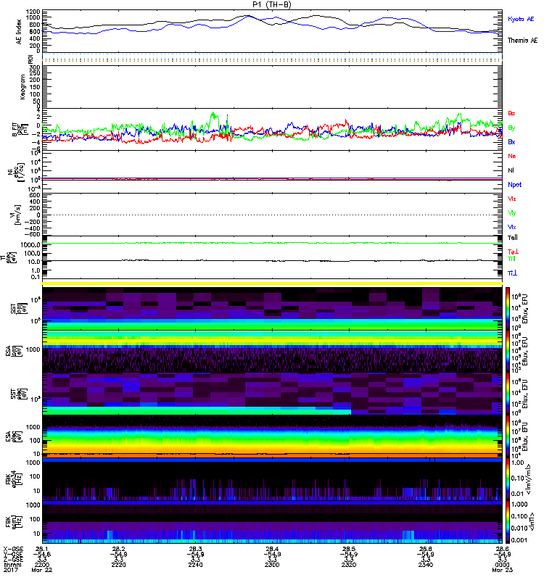Click the FBK nT color bar

pos(508,522)
